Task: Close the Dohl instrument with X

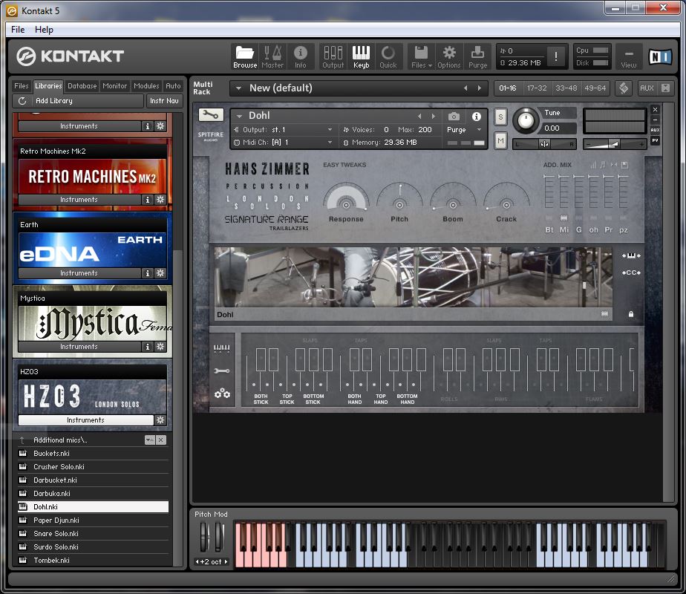Action: click(x=655, y=109)
